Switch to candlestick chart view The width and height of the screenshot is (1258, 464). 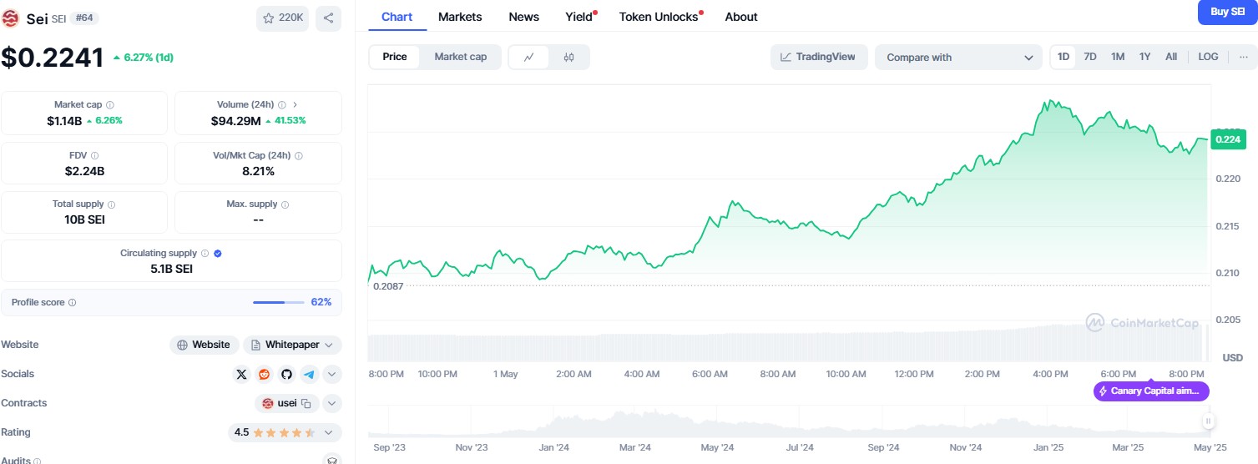pyautogui.click(x=569, y=58)
